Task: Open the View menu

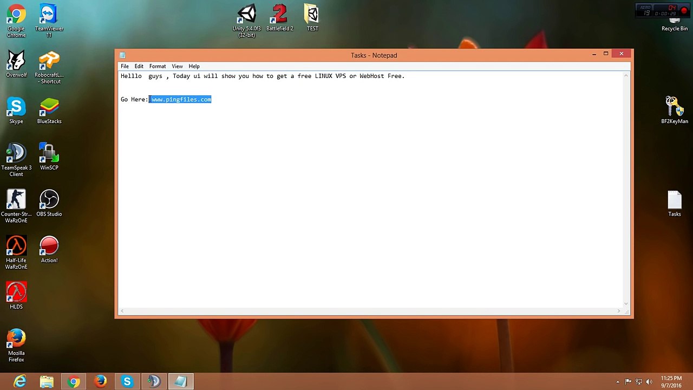Action: (177, 66)
